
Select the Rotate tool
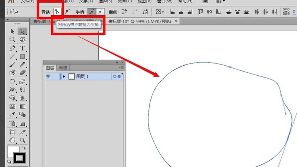coord(12,82)
